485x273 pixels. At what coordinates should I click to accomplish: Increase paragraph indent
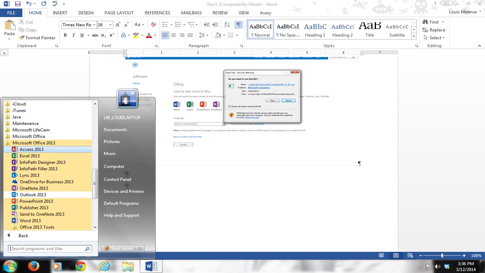tap(216, 25)
